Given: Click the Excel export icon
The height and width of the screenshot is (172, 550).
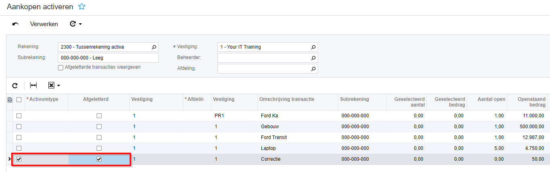Looking at the screenshot, I should tap(51, 86).
